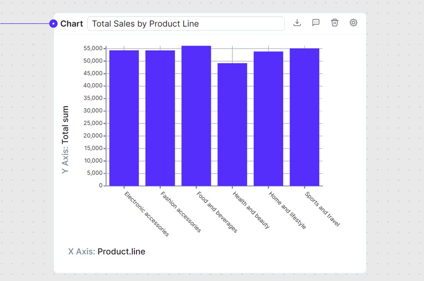The image size is (424, 281).
Task: Click the 0 value on the Y axis
Action: coord(100,185)
